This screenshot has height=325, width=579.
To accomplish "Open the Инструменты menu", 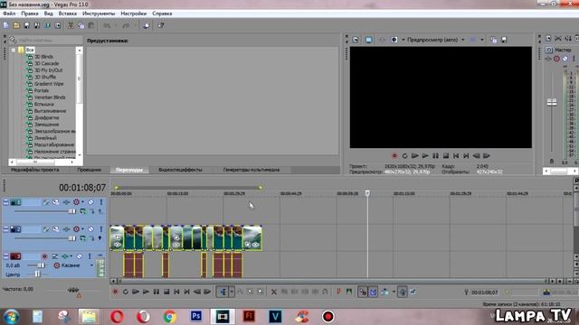I will click(x=99, y=14).
